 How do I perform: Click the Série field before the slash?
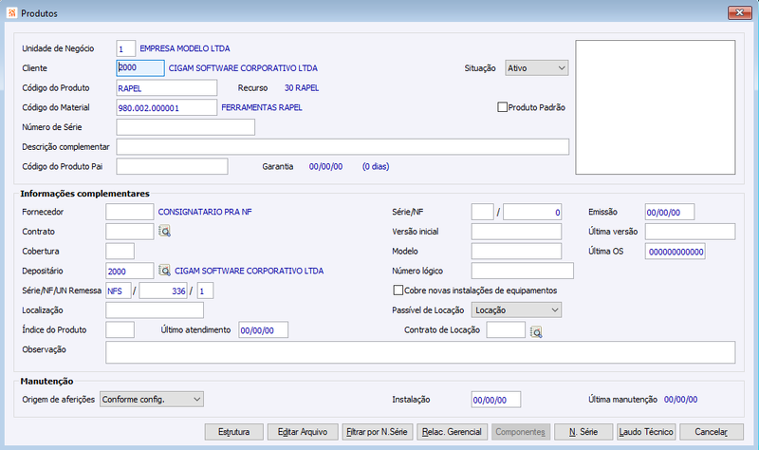pyautogui.click(x=483, y=212)
